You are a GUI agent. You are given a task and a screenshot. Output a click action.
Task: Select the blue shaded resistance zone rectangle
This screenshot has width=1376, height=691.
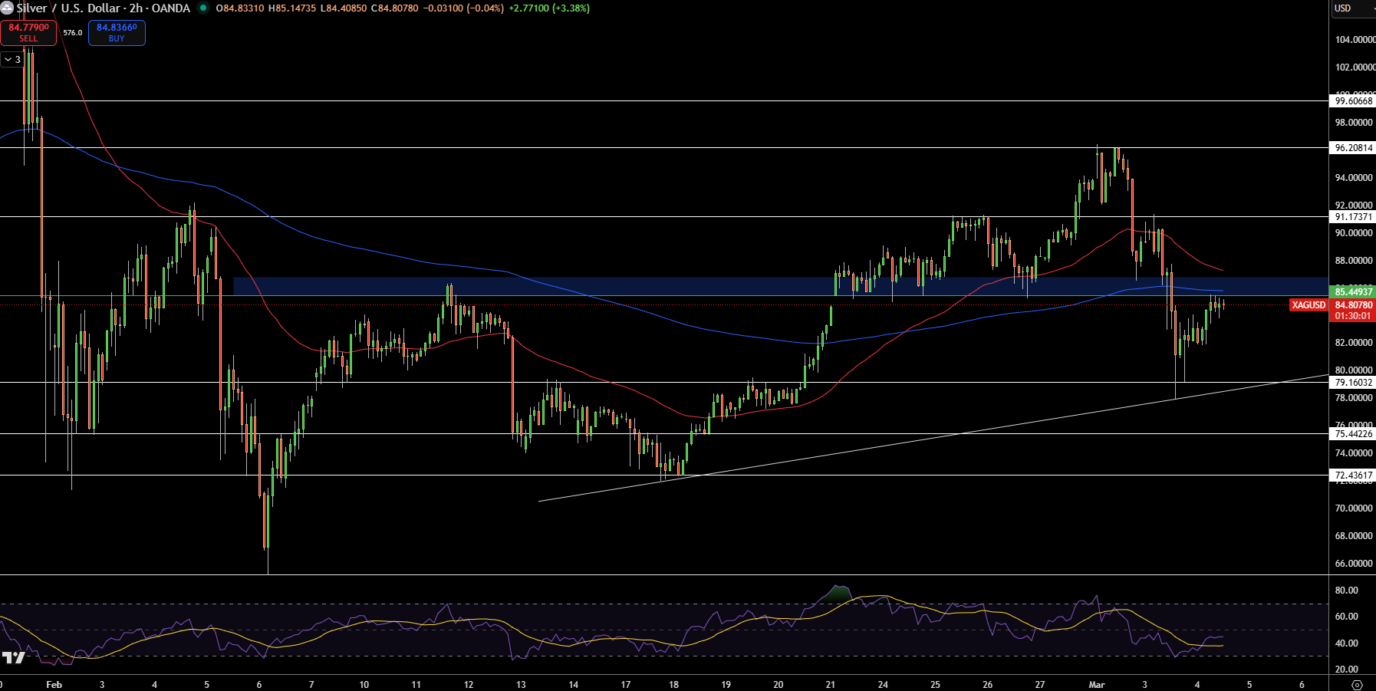pyautogui.click(x=780, y=286)
